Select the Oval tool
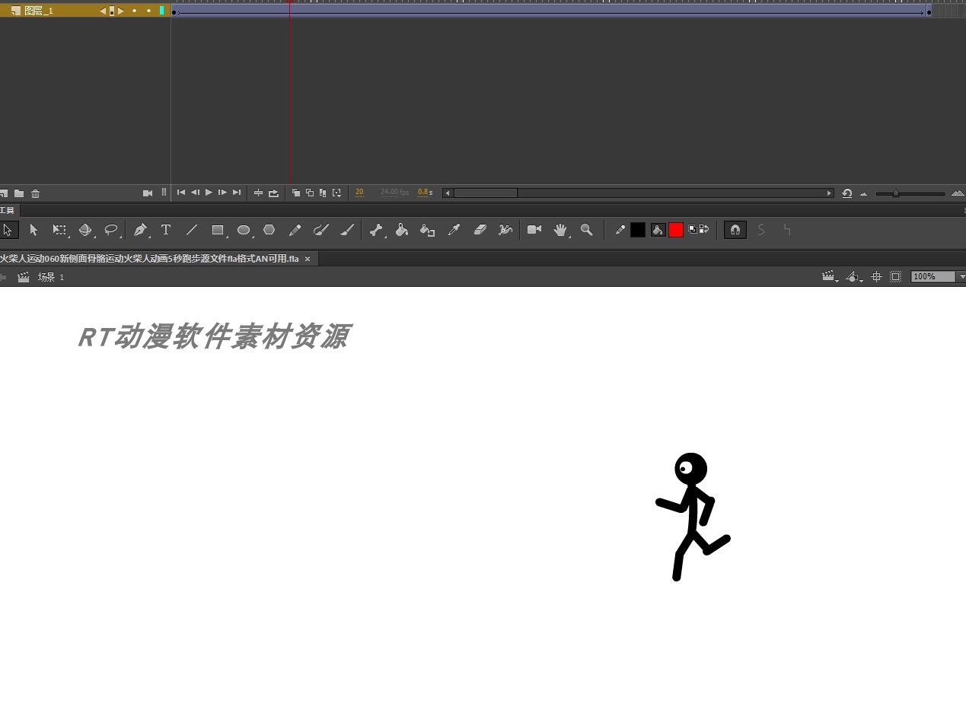This screenshot has height=710, width=966. (x=244, y=230)
